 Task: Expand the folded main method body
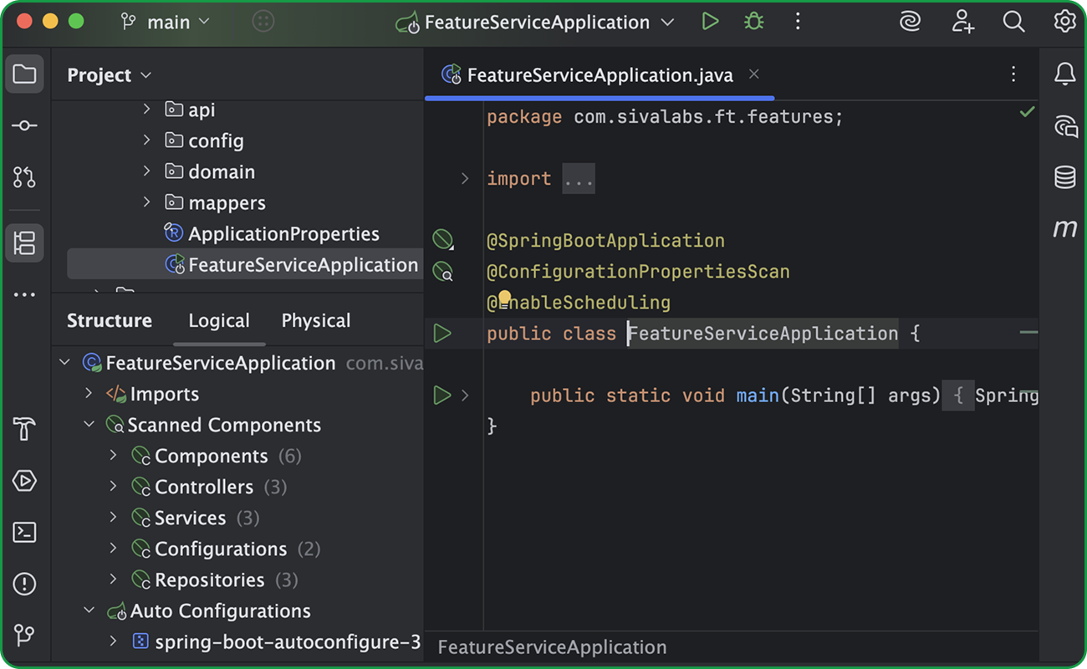click(465, 395)
